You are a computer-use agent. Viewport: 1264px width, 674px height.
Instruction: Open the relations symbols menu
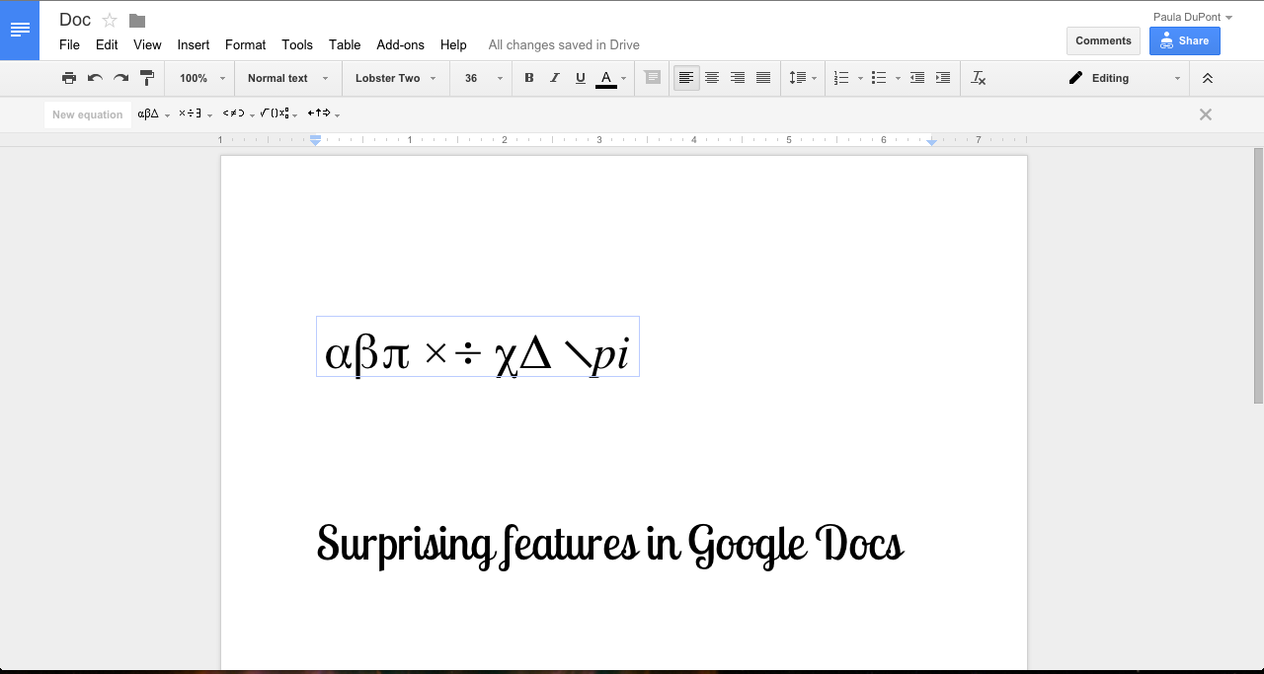coord(238,114)
